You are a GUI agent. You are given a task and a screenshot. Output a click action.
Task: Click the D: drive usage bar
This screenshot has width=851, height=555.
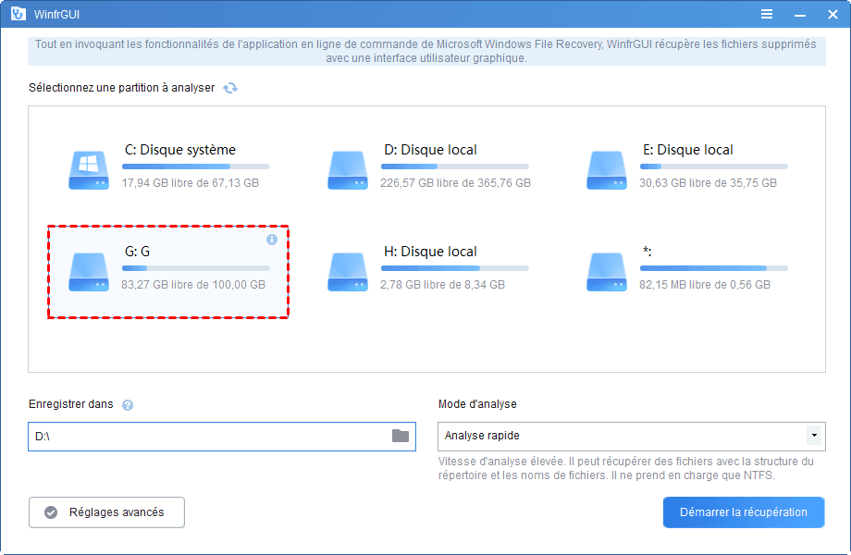pyautogui.click(x=455, y=166)
